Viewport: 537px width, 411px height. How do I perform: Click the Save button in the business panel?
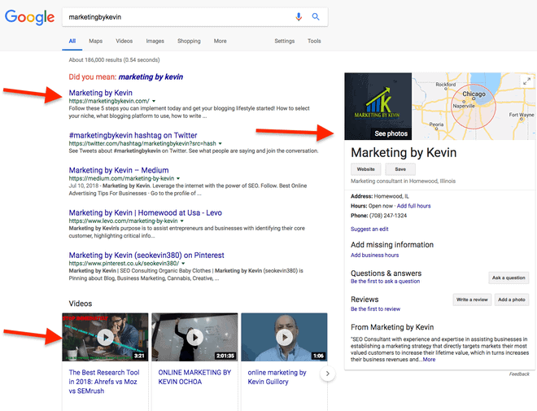coord(400,169)
